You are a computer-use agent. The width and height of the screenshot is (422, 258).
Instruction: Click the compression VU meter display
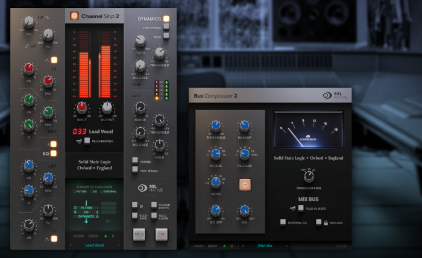click(309, 130)
